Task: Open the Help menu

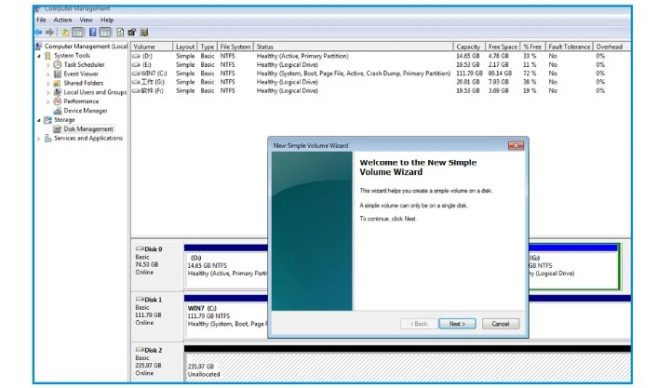Action: 107,20
